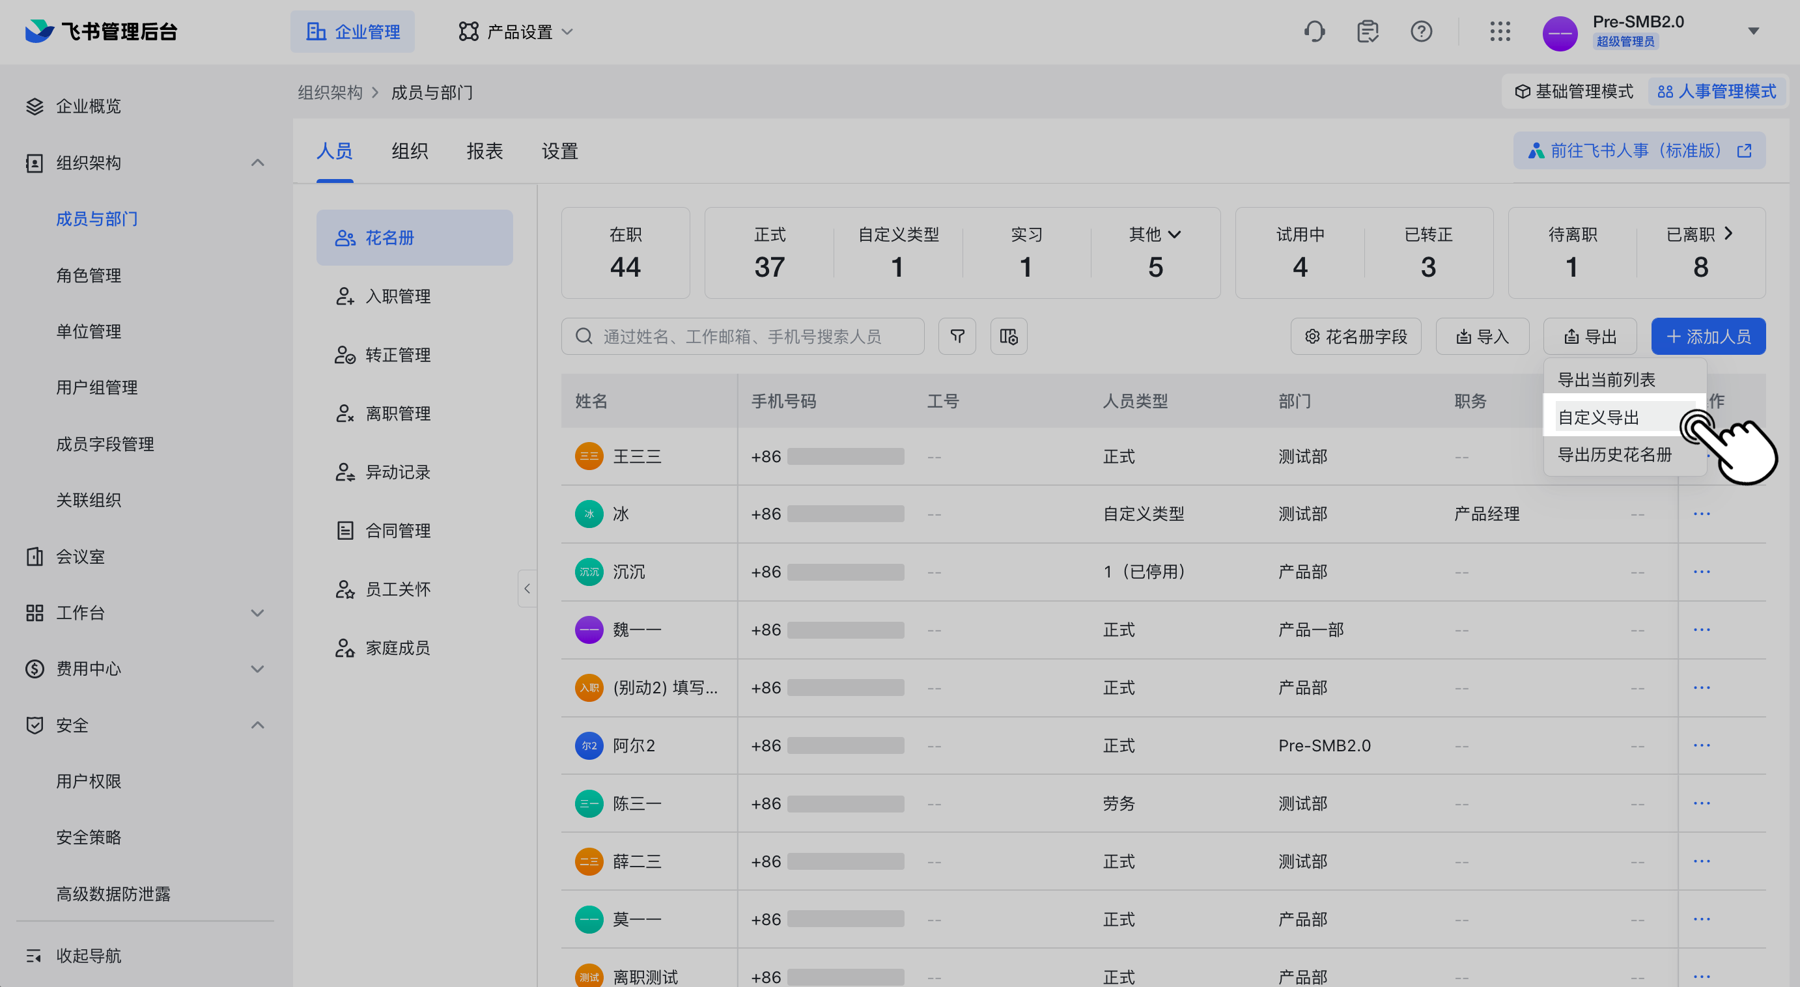Click the search magnifier icon
Screen dimensions: 1800x987
(584, 337)
